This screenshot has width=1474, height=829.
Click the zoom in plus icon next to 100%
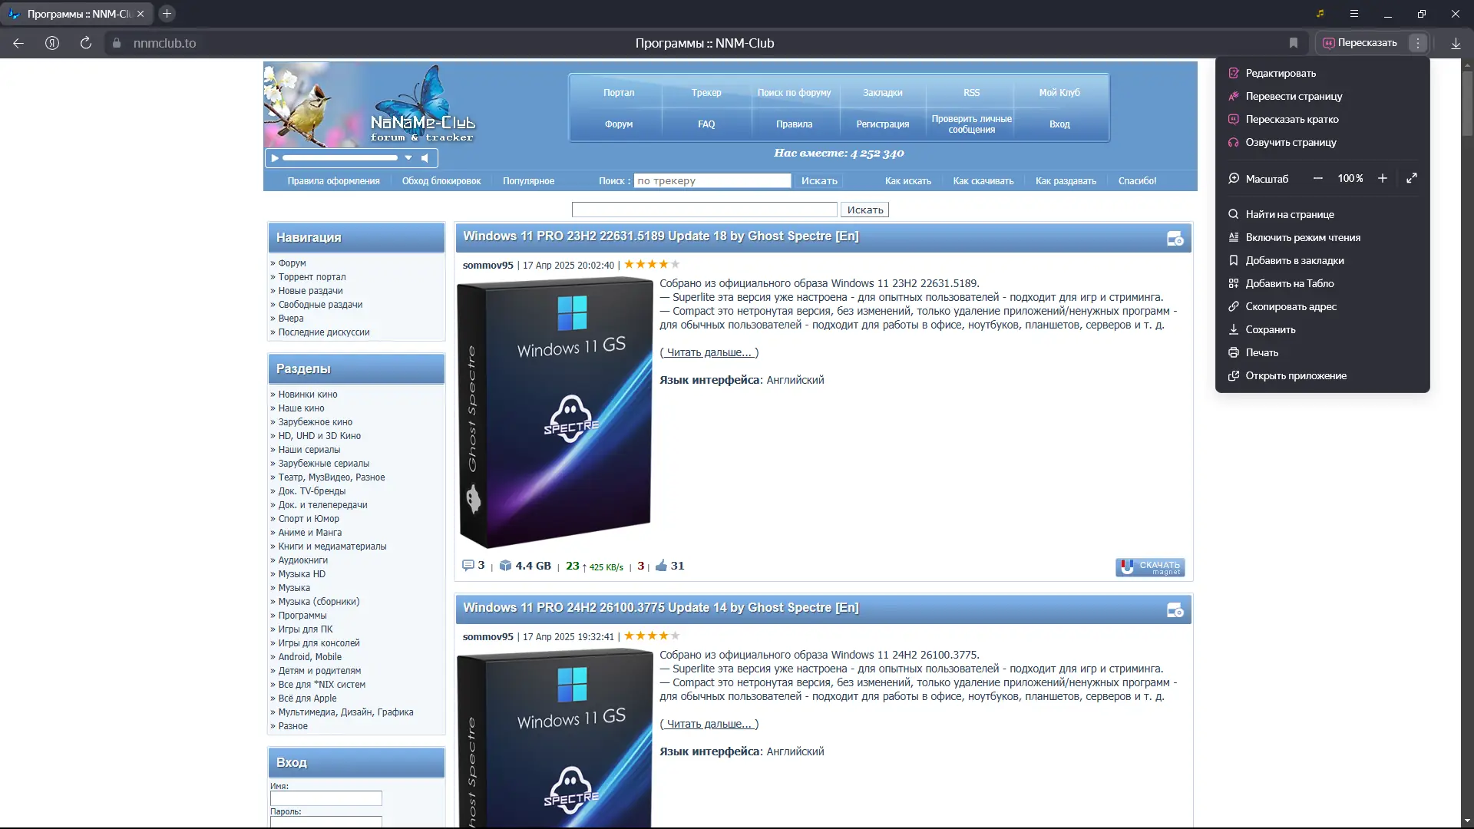pyautogui.click(x=1383, y=178)
